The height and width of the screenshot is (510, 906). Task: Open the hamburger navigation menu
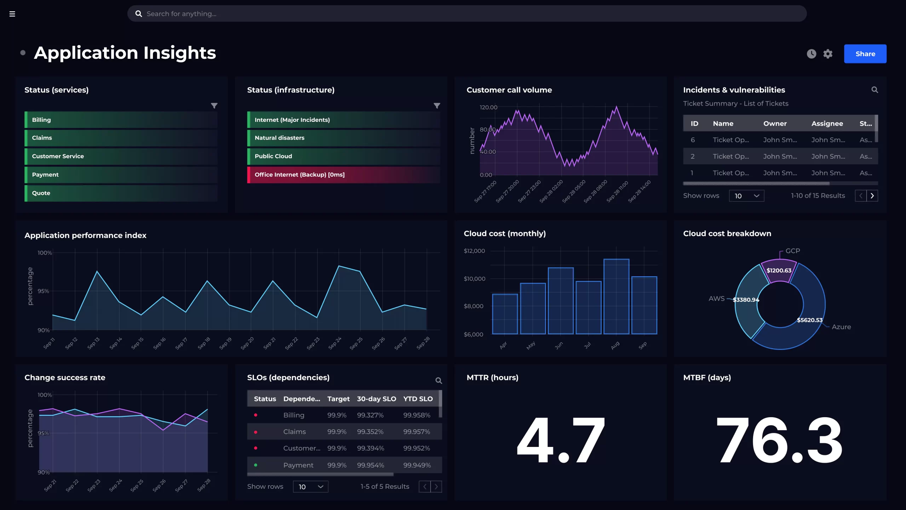(x=12, y=13)
